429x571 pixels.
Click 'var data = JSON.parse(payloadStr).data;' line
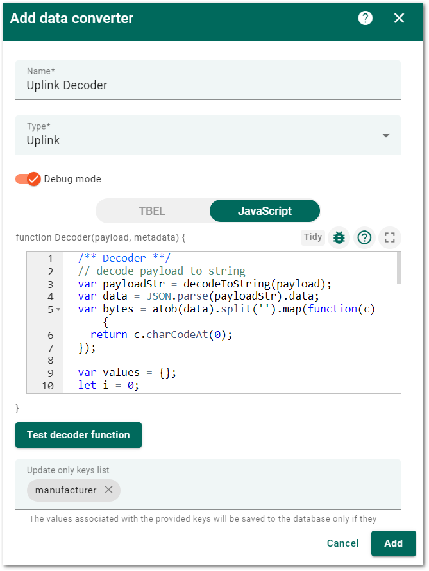[198, 296]
